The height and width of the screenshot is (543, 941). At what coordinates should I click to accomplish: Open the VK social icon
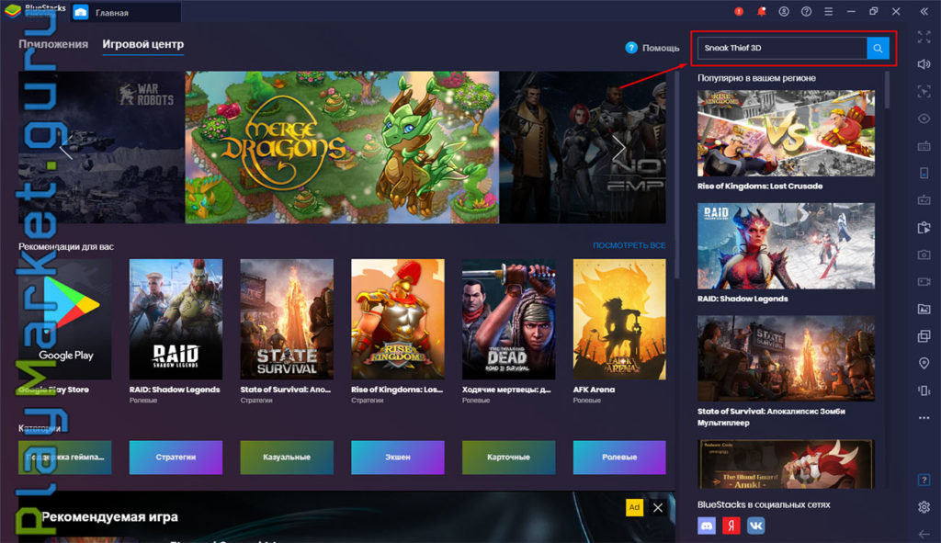(755, 526)
